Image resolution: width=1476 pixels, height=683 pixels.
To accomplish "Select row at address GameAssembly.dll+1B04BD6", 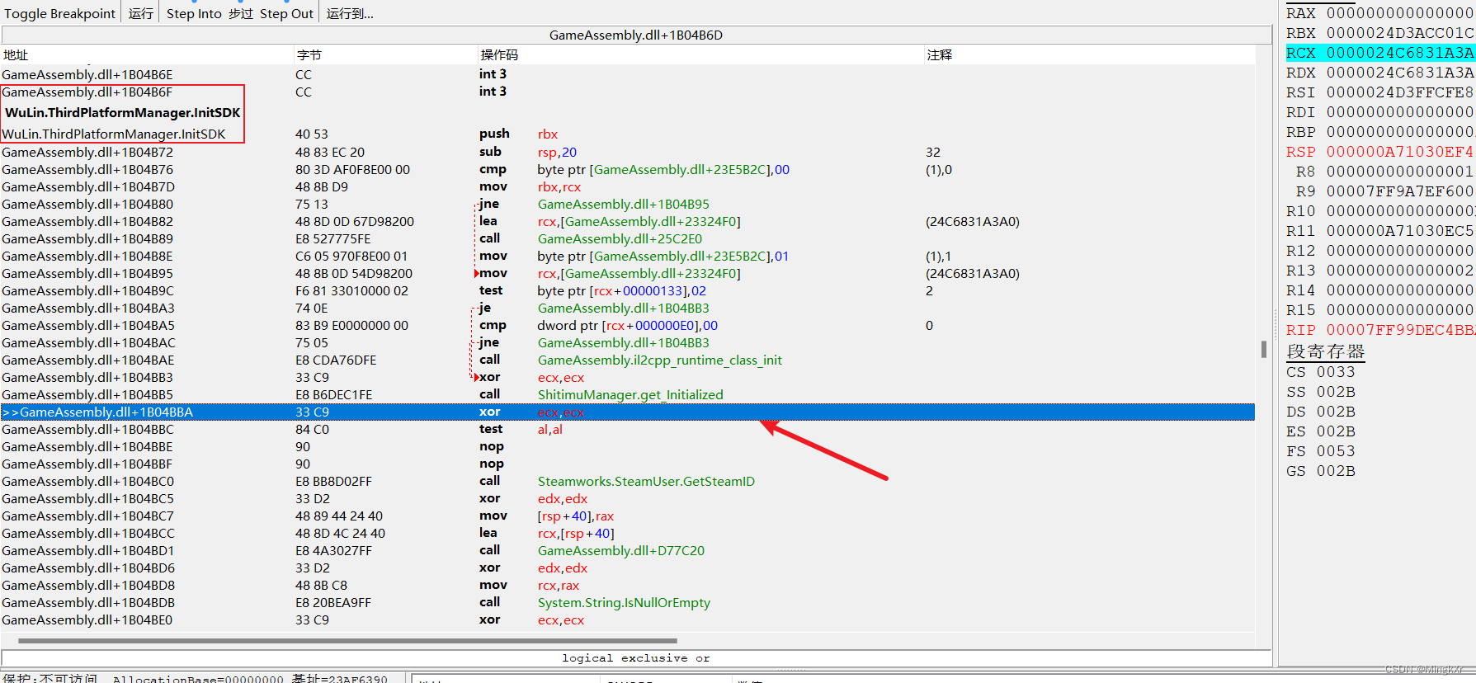I will click(628, 568).
